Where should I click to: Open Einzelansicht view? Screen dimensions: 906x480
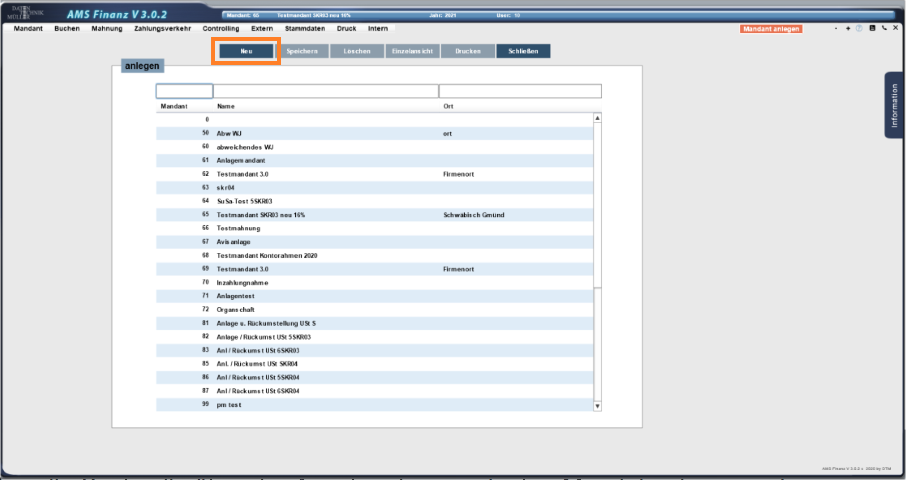point(412,51)
